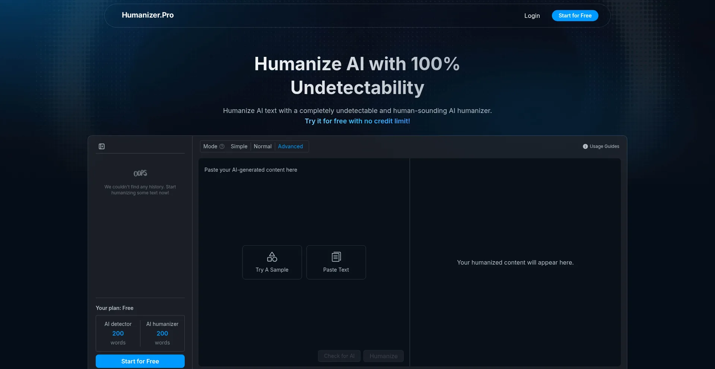Image resolution: width=715 pixels, height=369 pixels.
Task: Open the Login page
Action: [x=532, y=16]
